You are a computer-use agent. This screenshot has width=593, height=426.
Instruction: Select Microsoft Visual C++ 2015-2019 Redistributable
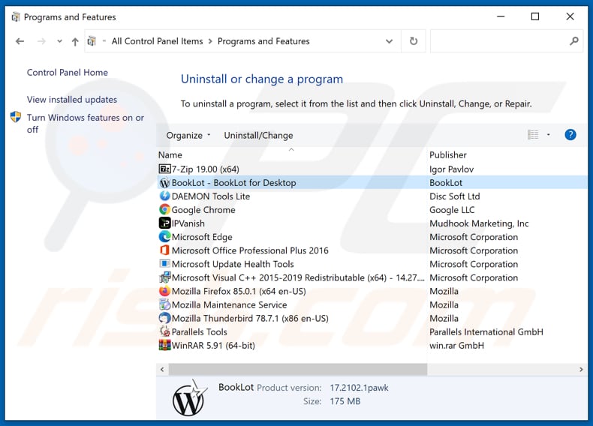point(372,277)
